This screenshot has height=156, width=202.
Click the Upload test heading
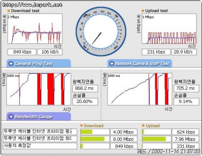click(x=156, y=10)
